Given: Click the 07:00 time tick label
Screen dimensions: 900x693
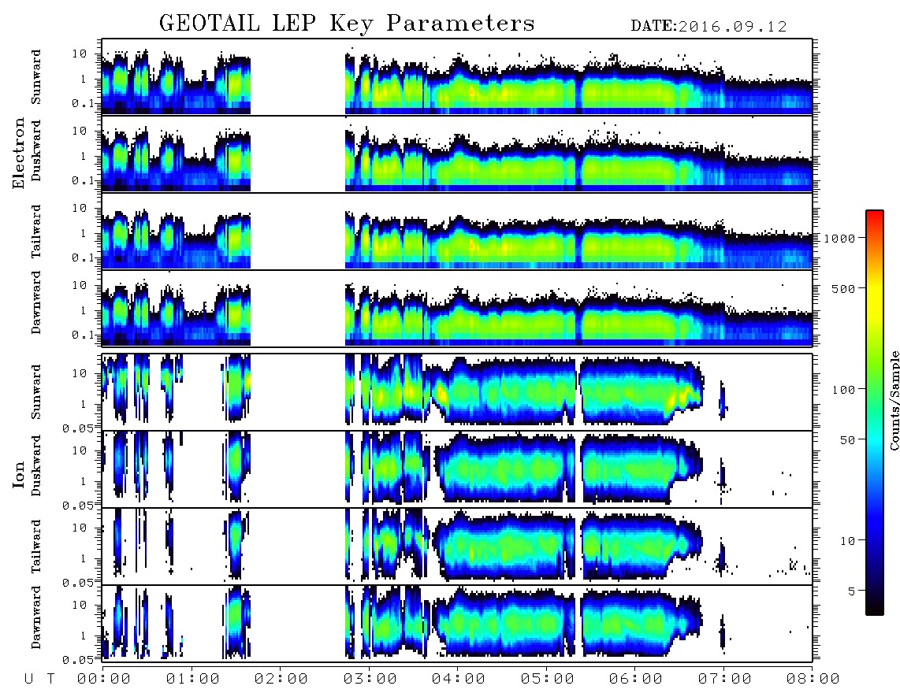Looking at the screenshot, I should click(724, 680).
